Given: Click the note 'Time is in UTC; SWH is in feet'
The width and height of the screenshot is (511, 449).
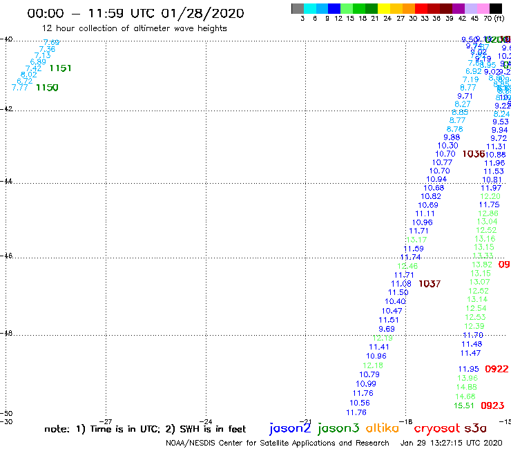Looking at the screenshot, I should (145, 429).
